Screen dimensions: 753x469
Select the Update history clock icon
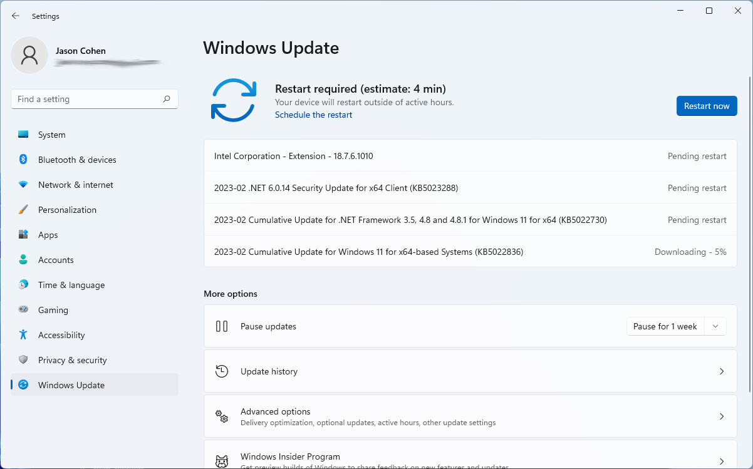pyautogui.click(x=222, y=371)
